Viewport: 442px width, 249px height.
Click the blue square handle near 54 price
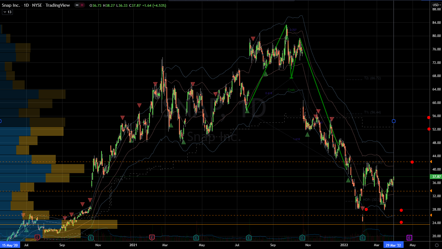pyautogui.click(x=394, y=121)
